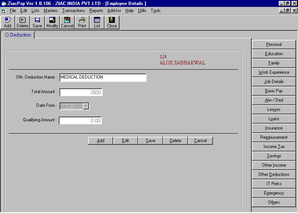Click the Close toolbar icon
This screenshot has height=214, width=298.
[x=112, y=22]
